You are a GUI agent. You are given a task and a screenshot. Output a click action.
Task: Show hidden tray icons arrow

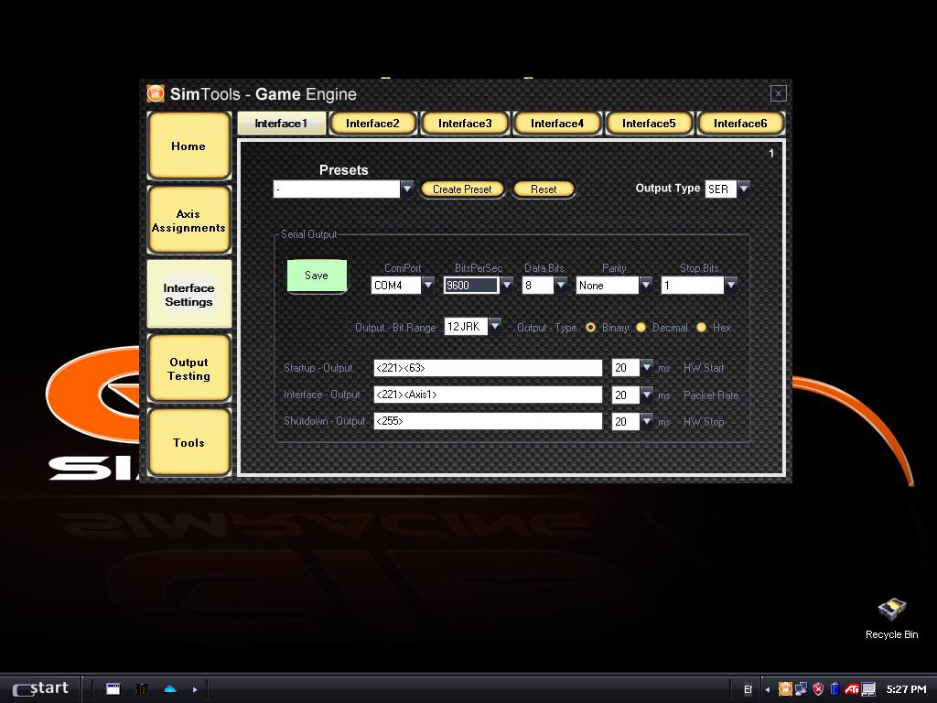(x=768, y=689)
